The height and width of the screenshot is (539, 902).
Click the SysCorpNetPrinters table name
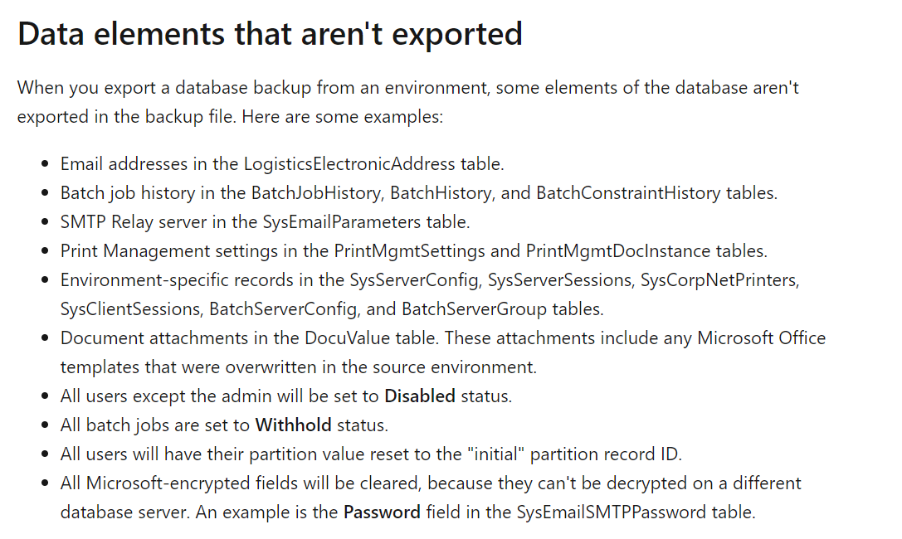(719, 279)
